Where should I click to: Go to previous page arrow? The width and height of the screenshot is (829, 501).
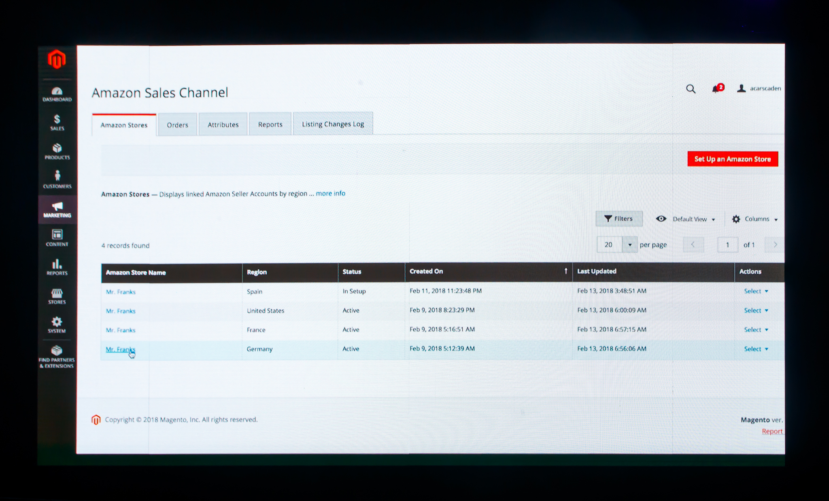693,245
